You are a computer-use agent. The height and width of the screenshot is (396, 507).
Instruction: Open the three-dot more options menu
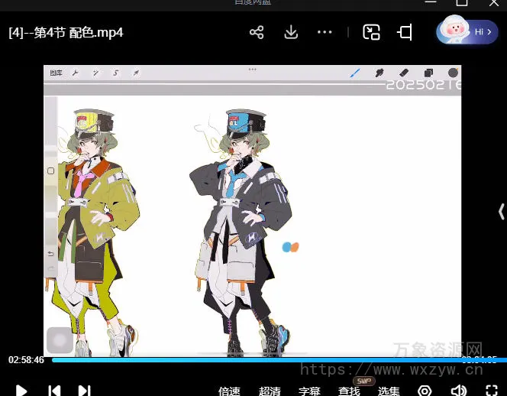click(325, 32)
